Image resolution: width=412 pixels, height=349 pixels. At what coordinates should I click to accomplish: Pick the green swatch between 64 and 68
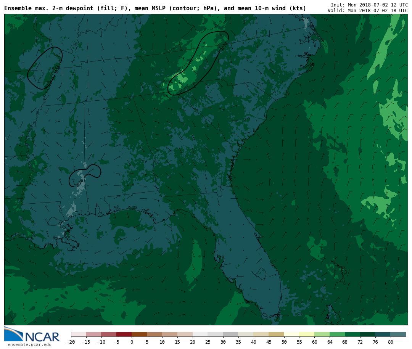pyautogui.click(x=337, y=334)
